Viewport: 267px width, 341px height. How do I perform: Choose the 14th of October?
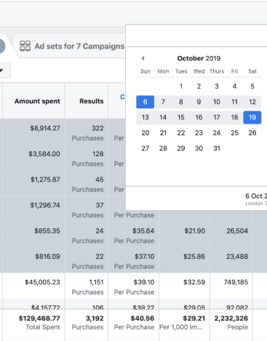tap(163, 117)
